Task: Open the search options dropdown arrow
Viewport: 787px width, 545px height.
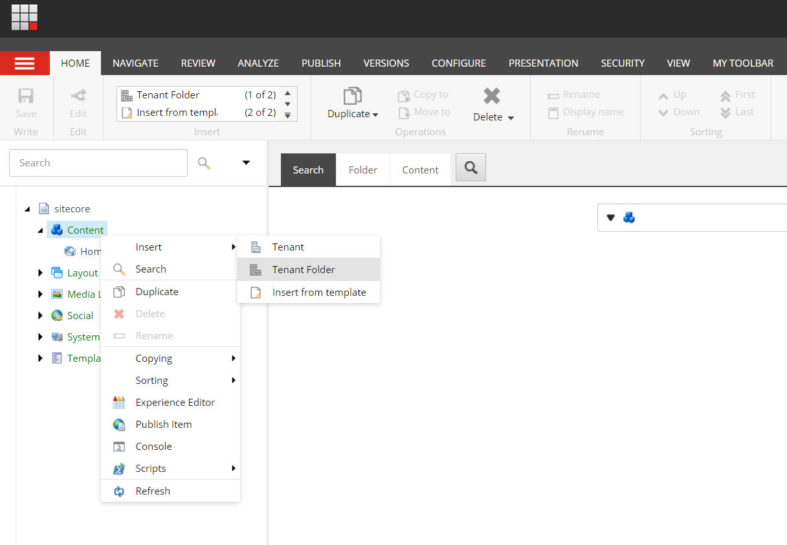Action: 246,162
